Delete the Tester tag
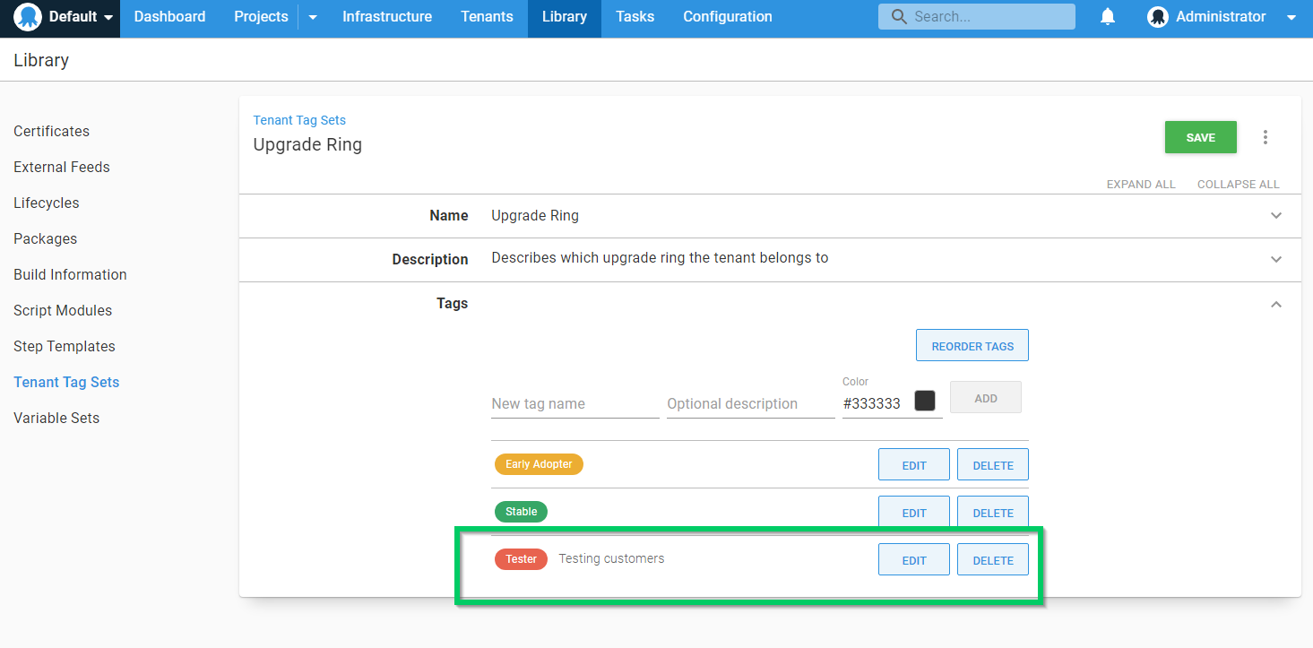Viewport: 1313px width, 648px height. tap(992, 560)
